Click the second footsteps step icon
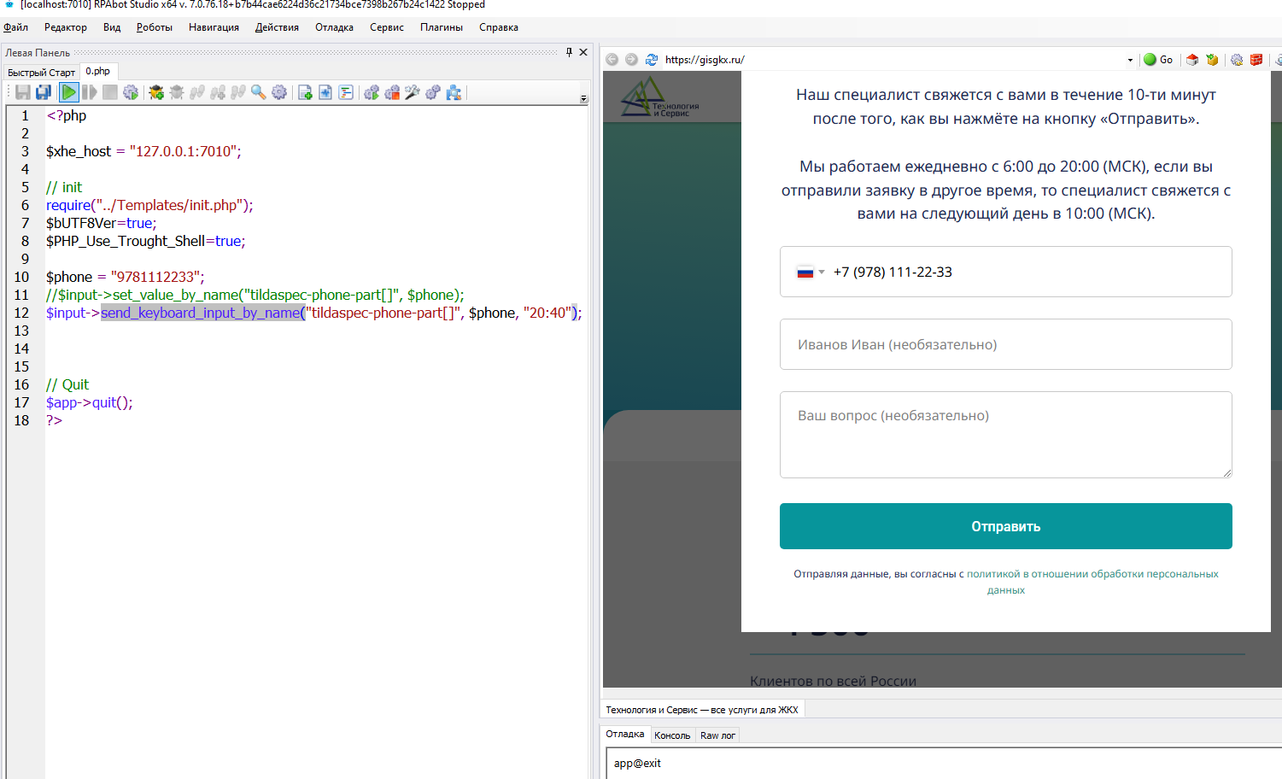 pyautogui.click(x=218, y=92)
